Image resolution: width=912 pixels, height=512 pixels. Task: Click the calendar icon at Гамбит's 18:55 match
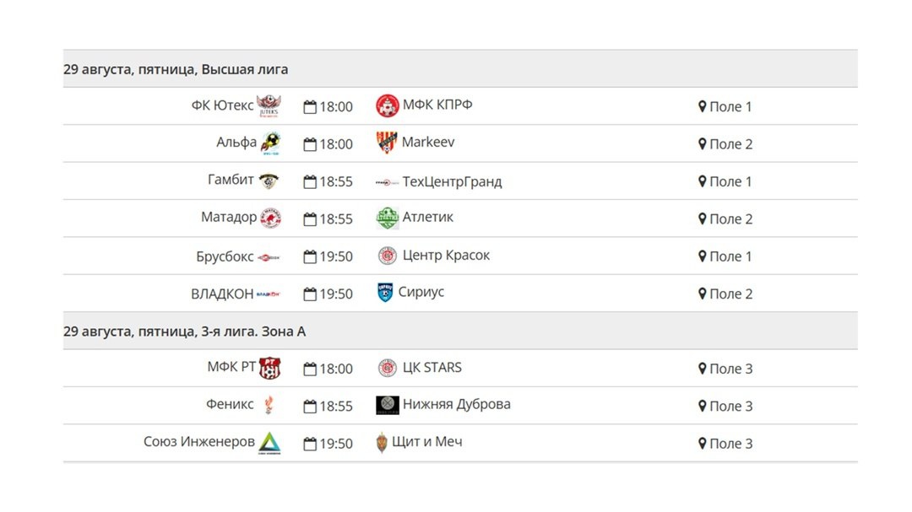(310, 182)
